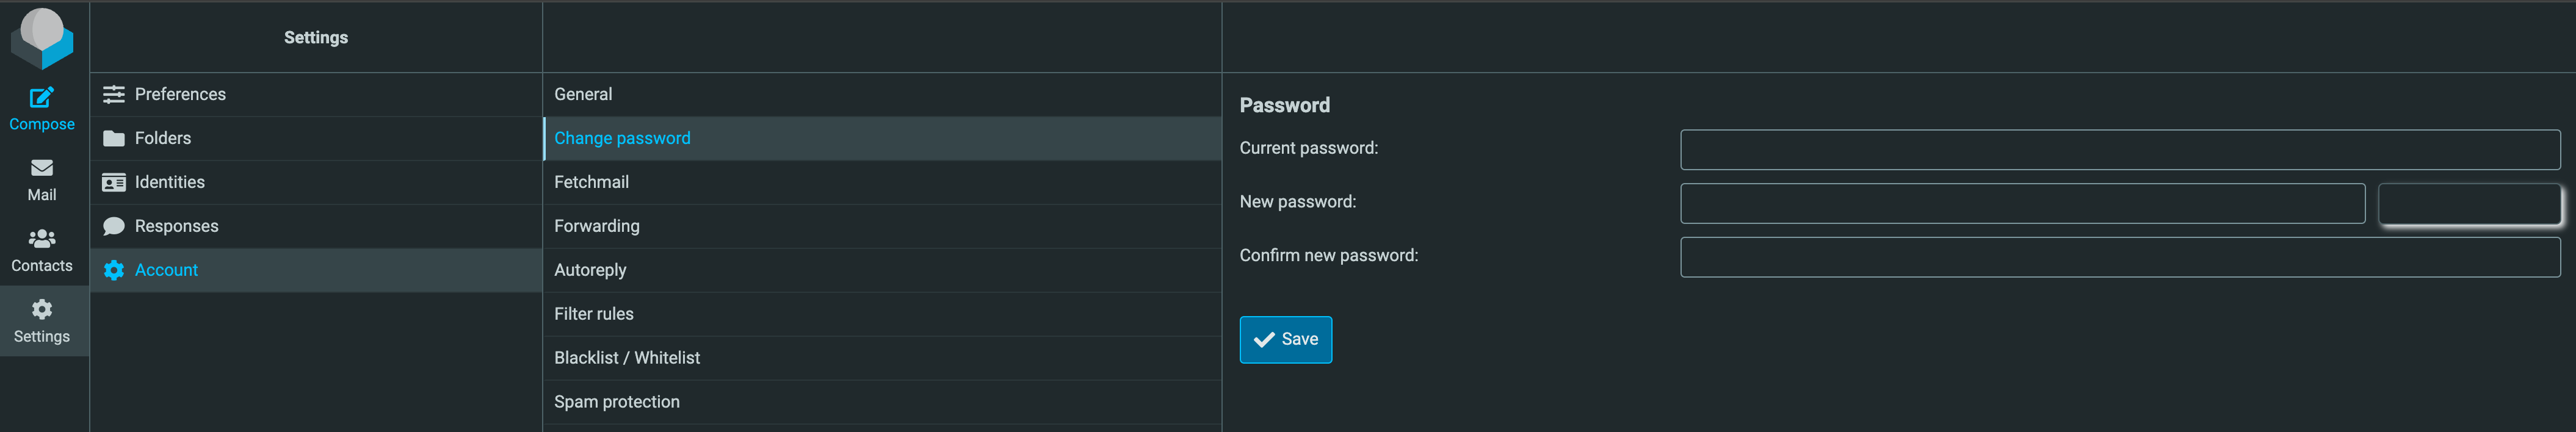Click the Save button
Screen dimensions: 2576x432
(x=1285, y=340)
